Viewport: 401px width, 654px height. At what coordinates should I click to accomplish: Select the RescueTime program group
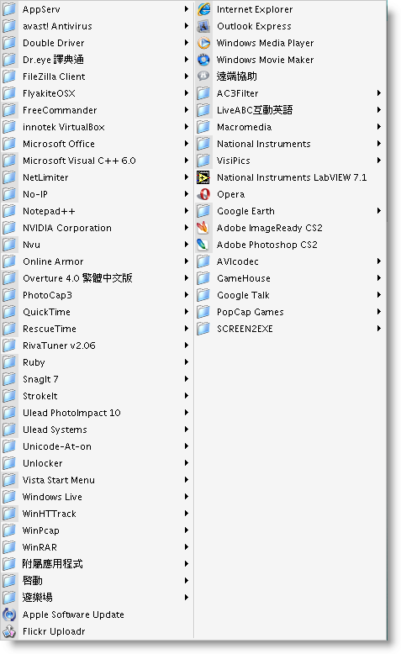(x=97, y=329)
